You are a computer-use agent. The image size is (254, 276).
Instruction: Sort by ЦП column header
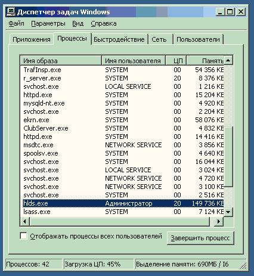pyautogui.click(x=176, y=61)
